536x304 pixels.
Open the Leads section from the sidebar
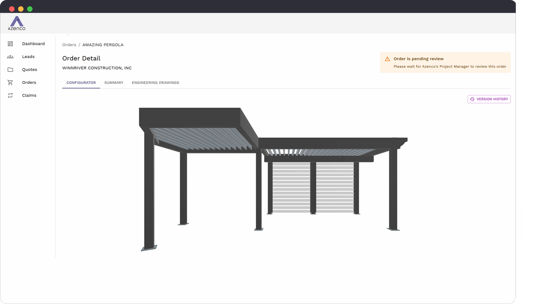[28, 57]
